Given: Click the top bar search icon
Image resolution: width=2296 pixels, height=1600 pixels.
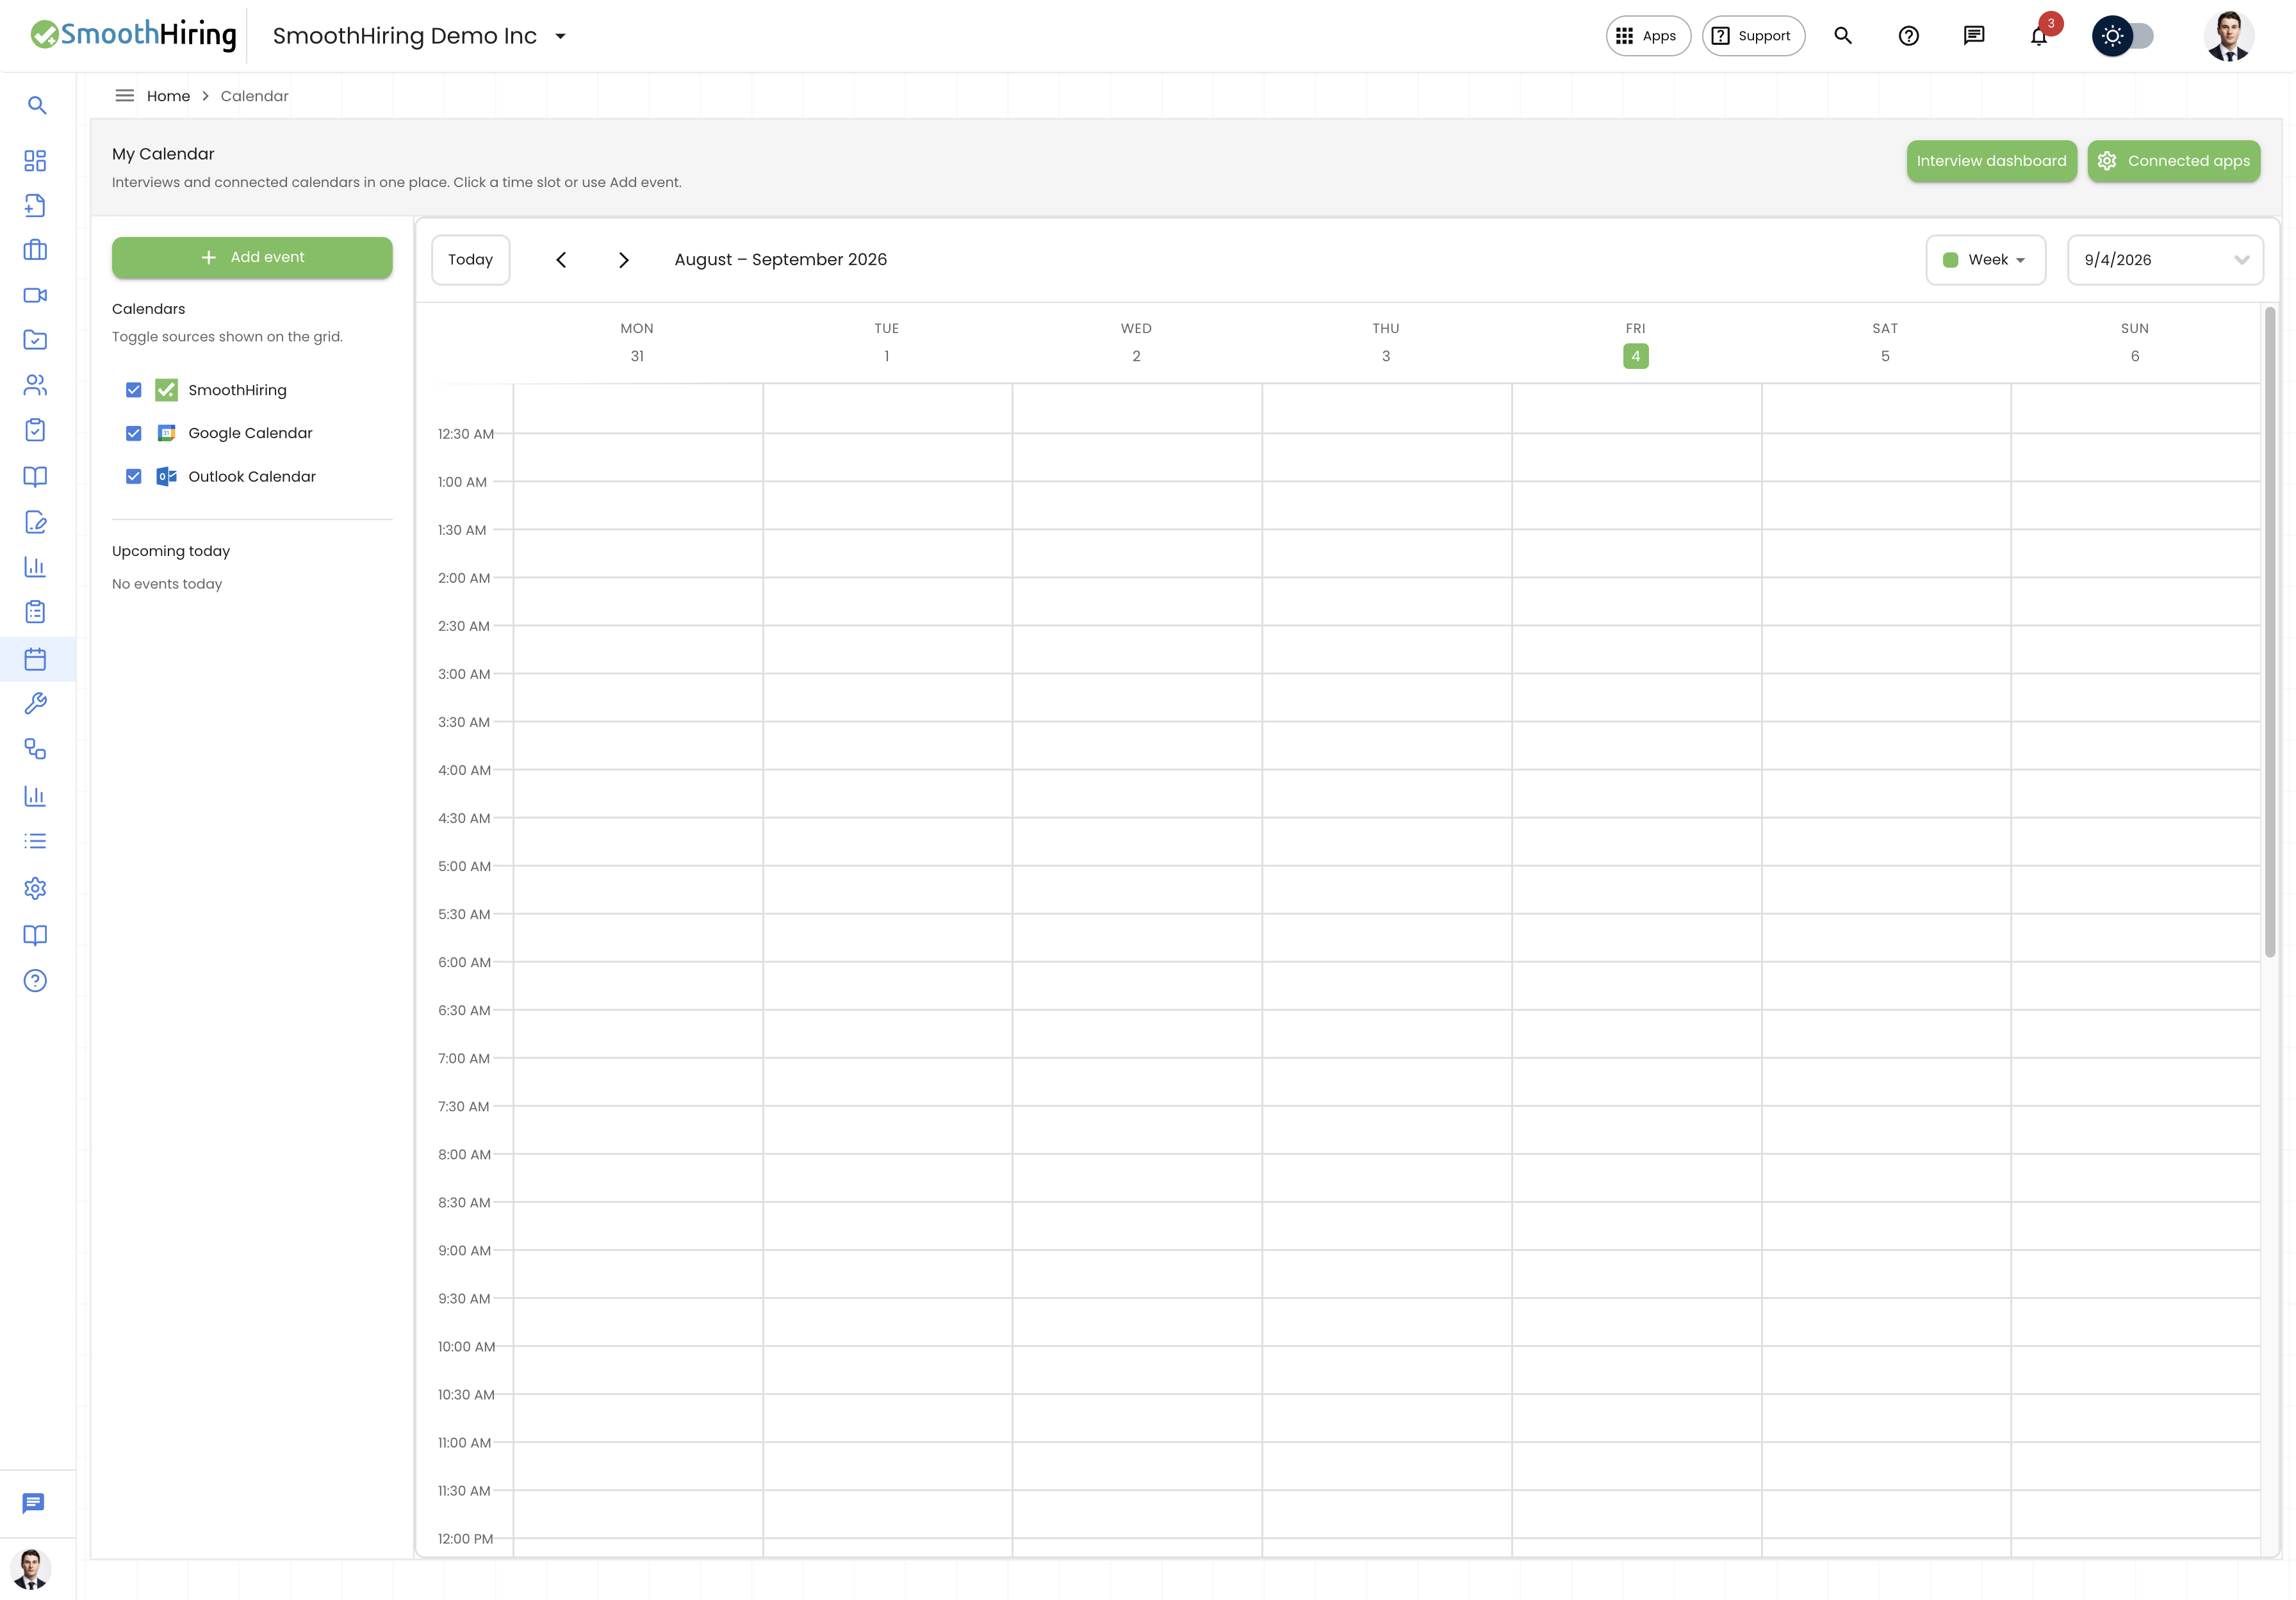Looking at the screenshot, I should click(1843, 36).
